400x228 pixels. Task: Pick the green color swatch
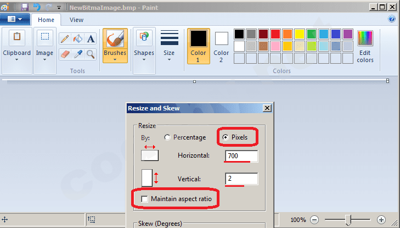[312, 34]
